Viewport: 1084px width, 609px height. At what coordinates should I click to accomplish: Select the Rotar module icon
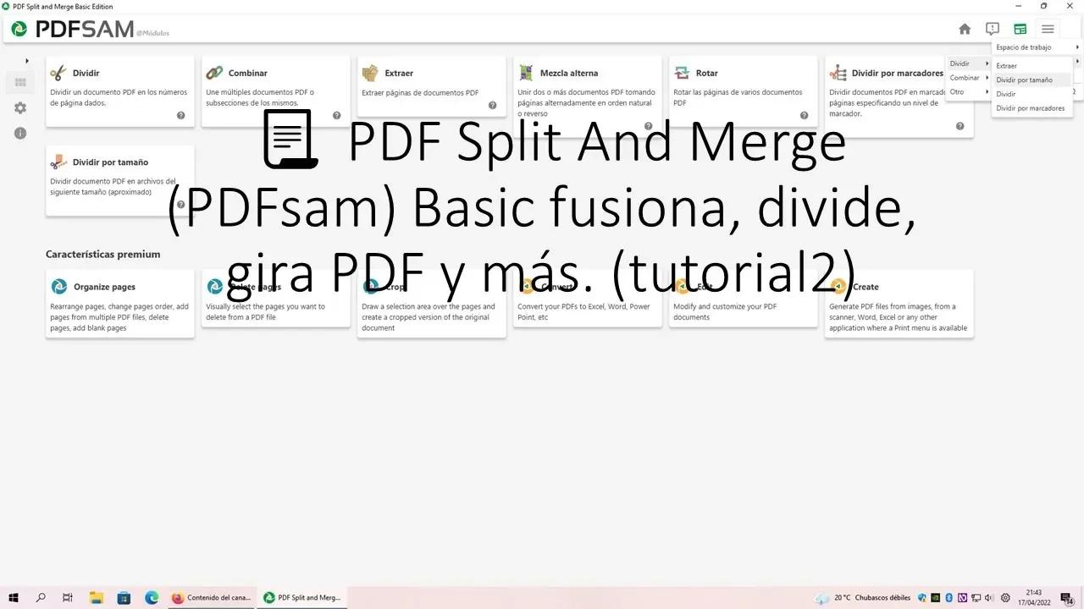pyautogui.click(x=682, y=72)
